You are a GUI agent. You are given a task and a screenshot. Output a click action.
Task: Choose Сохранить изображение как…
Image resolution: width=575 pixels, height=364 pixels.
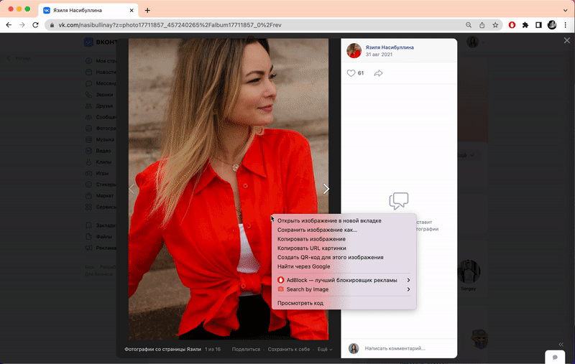coord(344,230)
